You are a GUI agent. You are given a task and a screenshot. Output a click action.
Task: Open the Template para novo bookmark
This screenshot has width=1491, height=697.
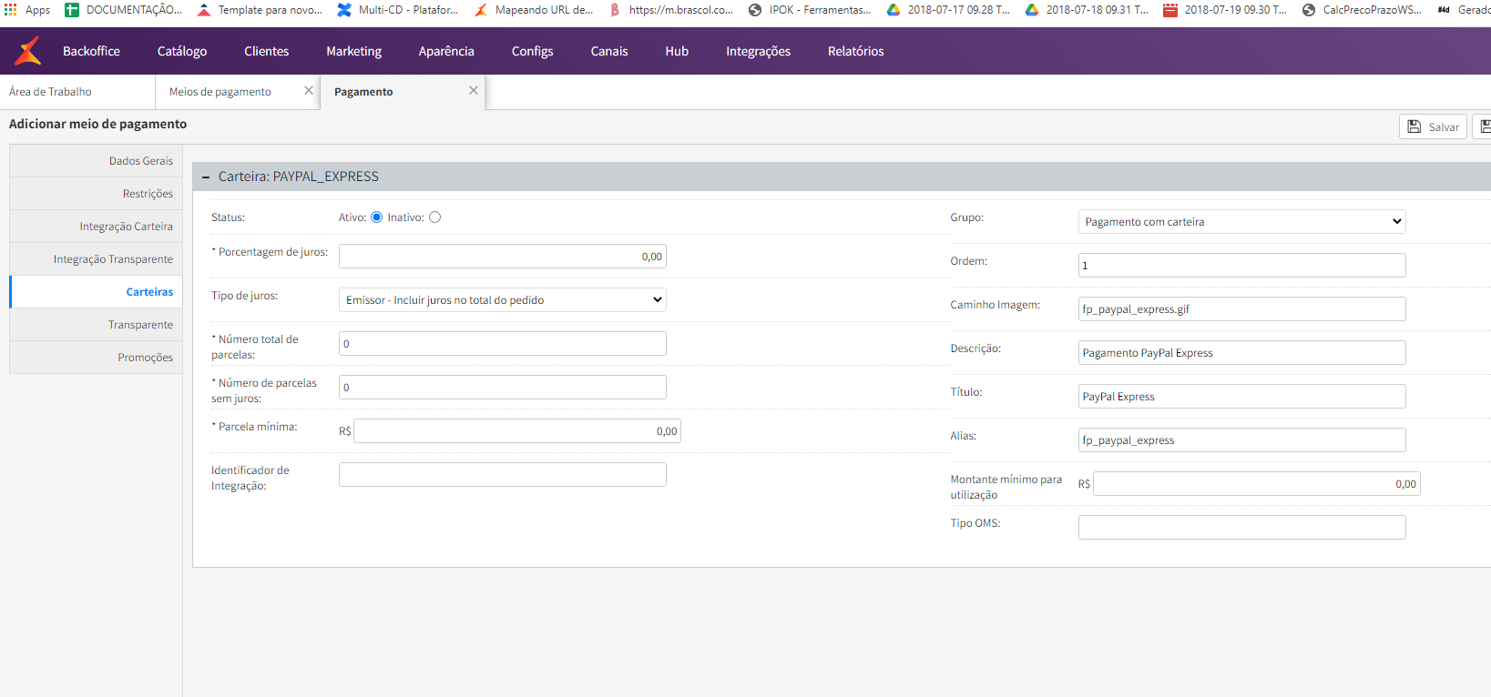click(260, 10)
